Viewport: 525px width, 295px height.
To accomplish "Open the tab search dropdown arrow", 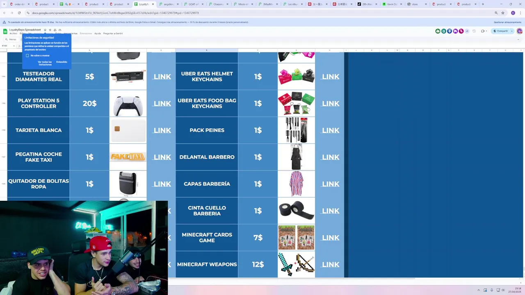I will tap(5, 4).
